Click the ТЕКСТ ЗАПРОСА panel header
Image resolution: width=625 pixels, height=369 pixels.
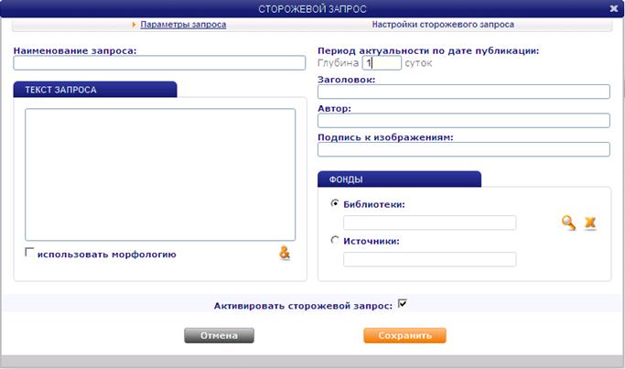point(95,90)
